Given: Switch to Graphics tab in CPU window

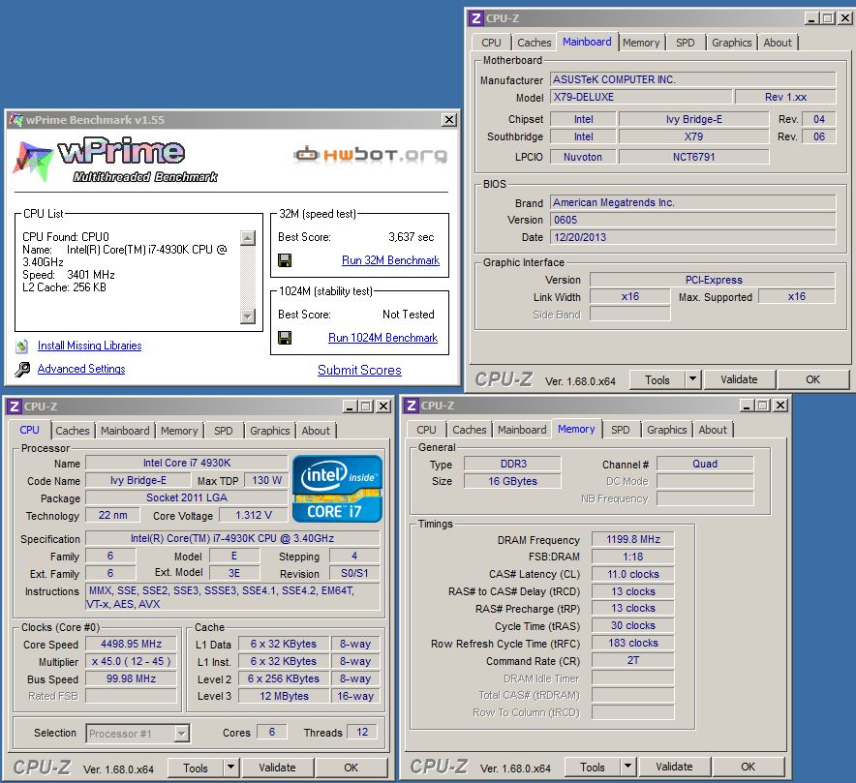Looking at the screenshot, I should point(270,431).
